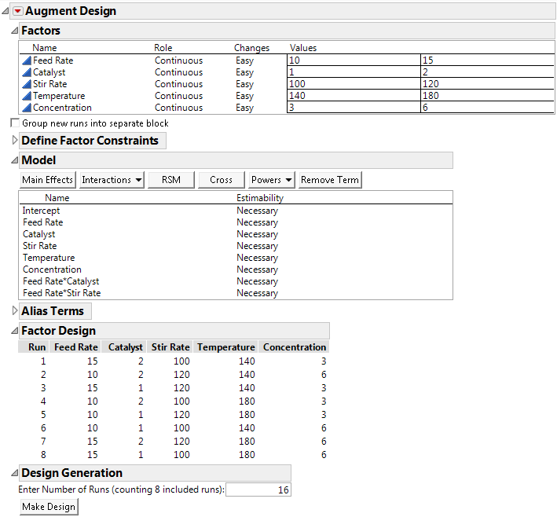Select the Feed Rate*Catalyst model term

60,281
